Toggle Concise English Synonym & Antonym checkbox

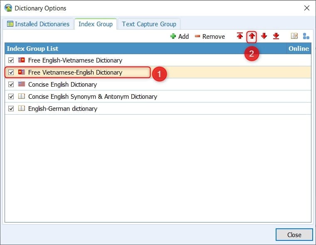pyautogui.click(x=11, y=97)
